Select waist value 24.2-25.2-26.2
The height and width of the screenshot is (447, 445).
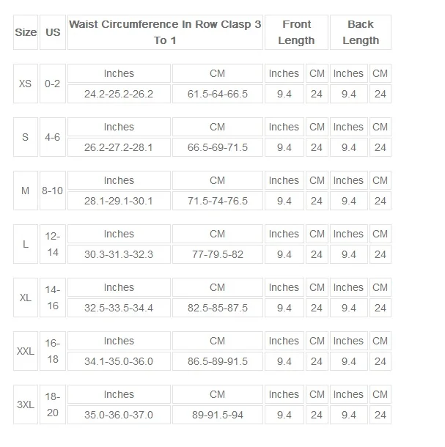119,94
